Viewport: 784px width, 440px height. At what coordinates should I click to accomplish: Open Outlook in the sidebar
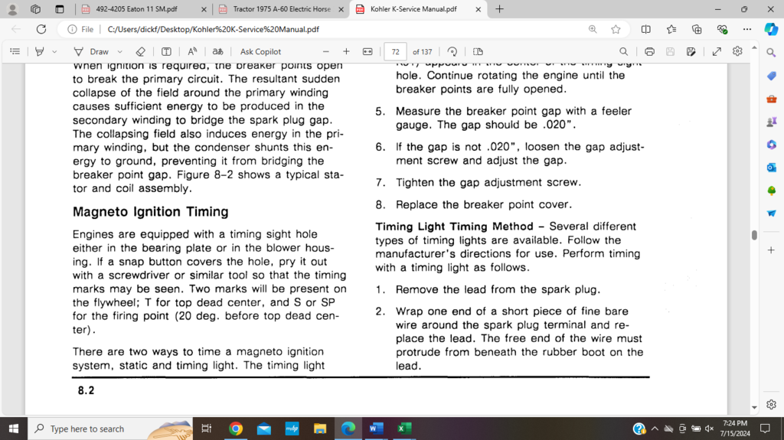point(771,168)
